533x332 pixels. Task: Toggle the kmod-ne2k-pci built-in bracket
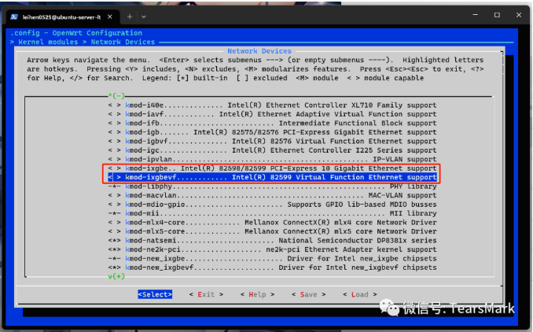pos(115,249)
